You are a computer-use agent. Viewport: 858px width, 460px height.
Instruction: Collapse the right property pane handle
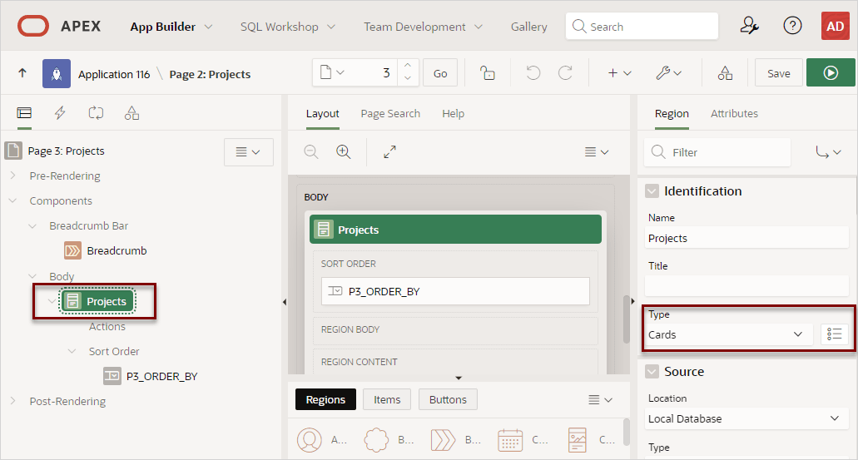(633, 301)
